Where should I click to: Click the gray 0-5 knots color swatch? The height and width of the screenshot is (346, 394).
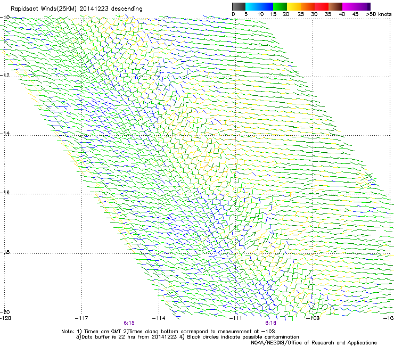click(239, 6)
